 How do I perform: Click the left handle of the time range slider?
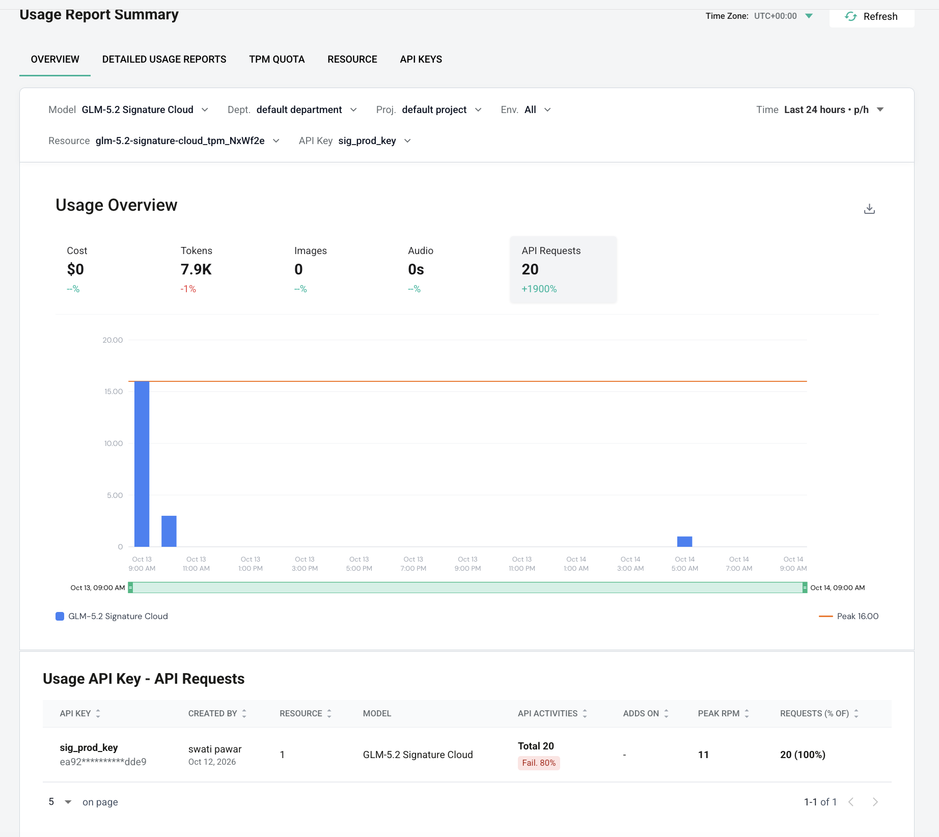pos(130,588)
